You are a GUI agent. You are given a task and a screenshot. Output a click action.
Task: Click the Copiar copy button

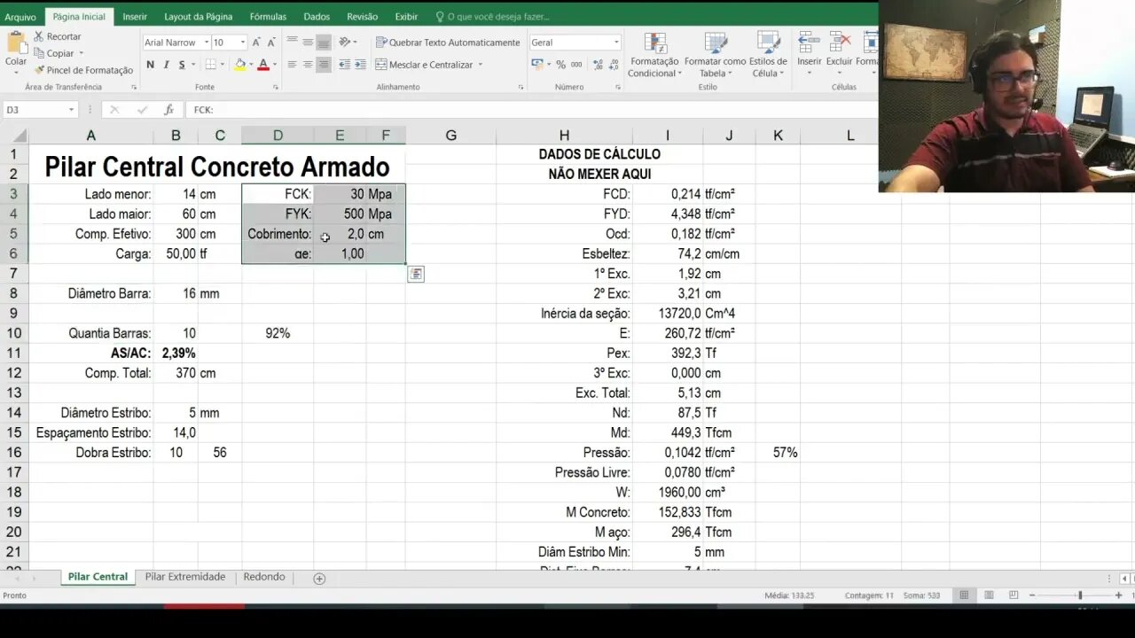54,53
